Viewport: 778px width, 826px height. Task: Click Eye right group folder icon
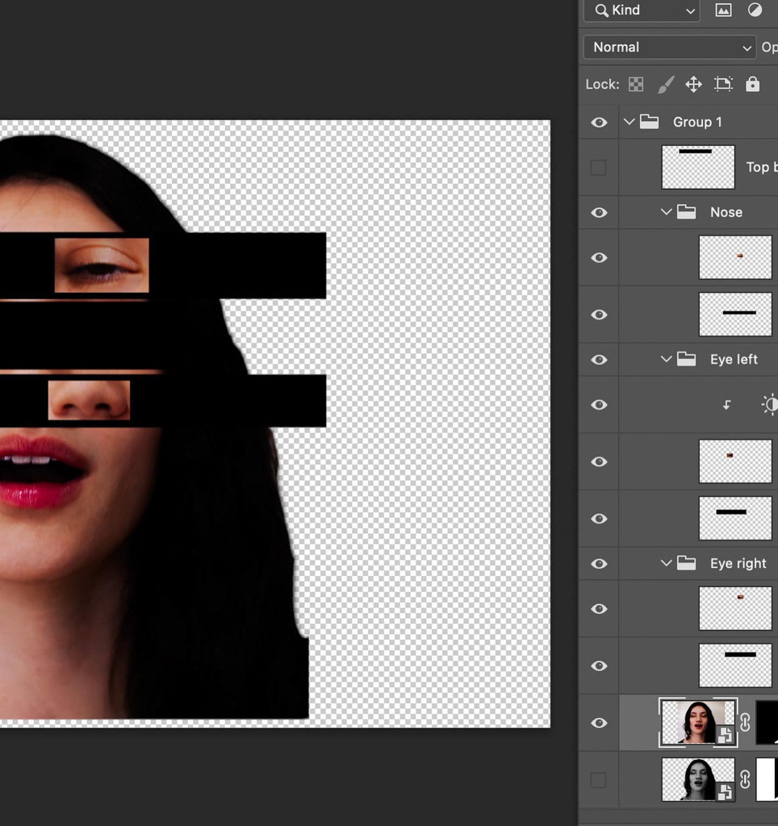point(686,563)
